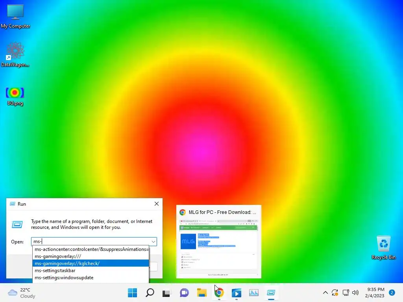Pick the ms-settings:windowsupdate suggestion
The height and width of the screenshot is (302, 403).
(x=91, y=278)
